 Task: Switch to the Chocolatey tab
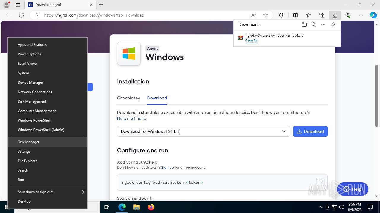click(129, 98)
